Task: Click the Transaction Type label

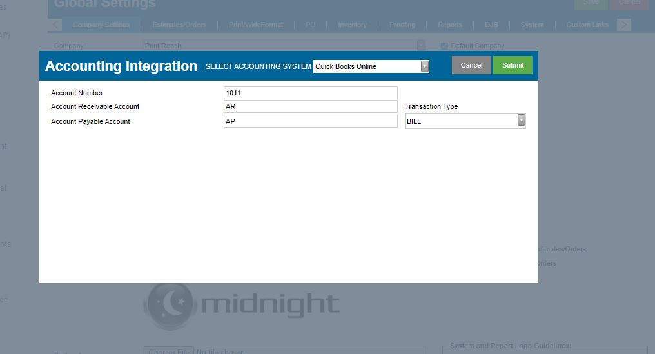Action: coord(431,106)
